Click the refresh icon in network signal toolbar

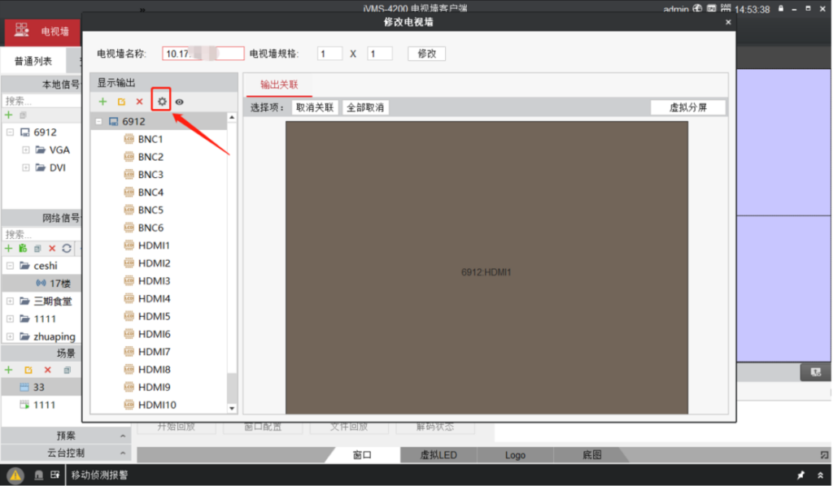pos(67,248)
